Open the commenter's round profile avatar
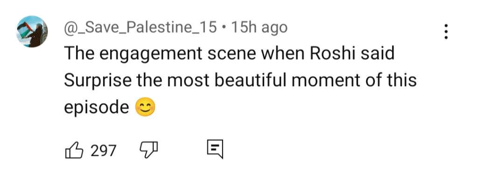This screenshot has width=478, height=174. tap(32, 31)
